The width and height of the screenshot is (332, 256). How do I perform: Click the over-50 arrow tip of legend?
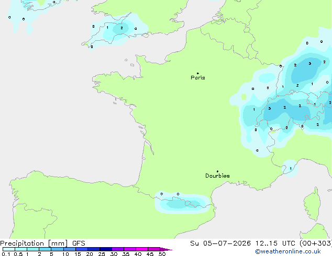click(166, 249)
